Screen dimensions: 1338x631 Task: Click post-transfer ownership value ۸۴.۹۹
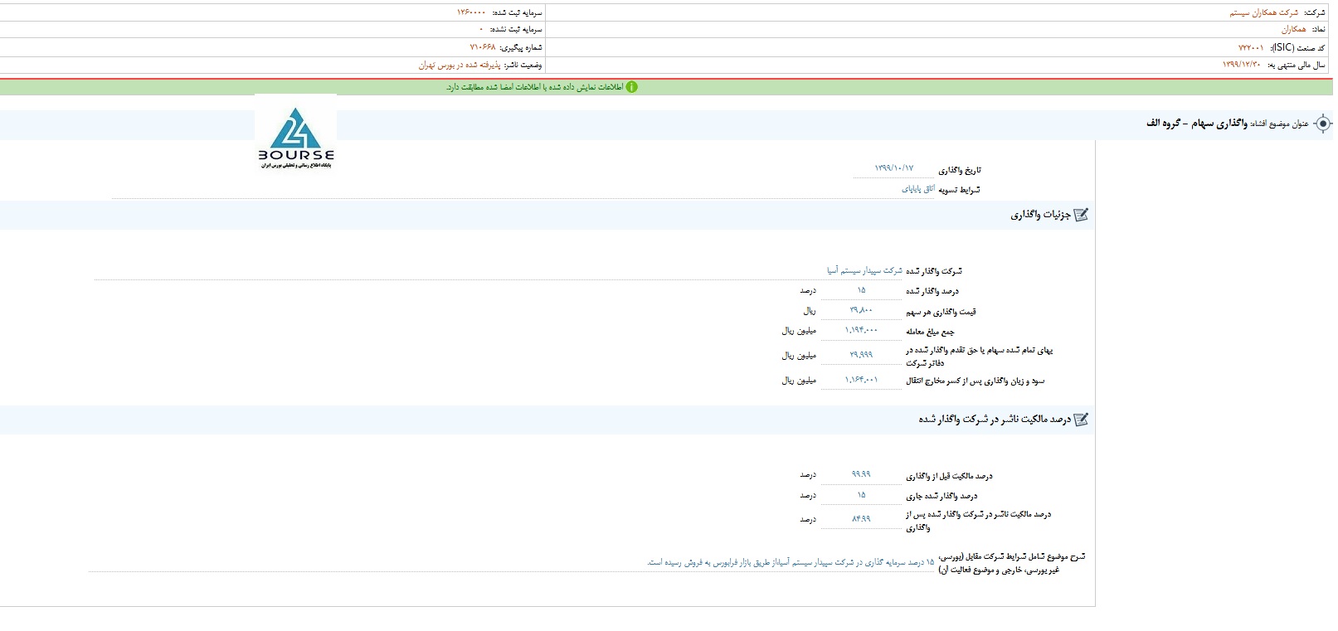click(861, 519)
